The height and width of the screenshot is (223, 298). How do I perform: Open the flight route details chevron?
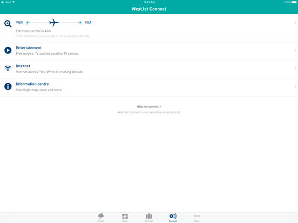[x=295, y=23]
